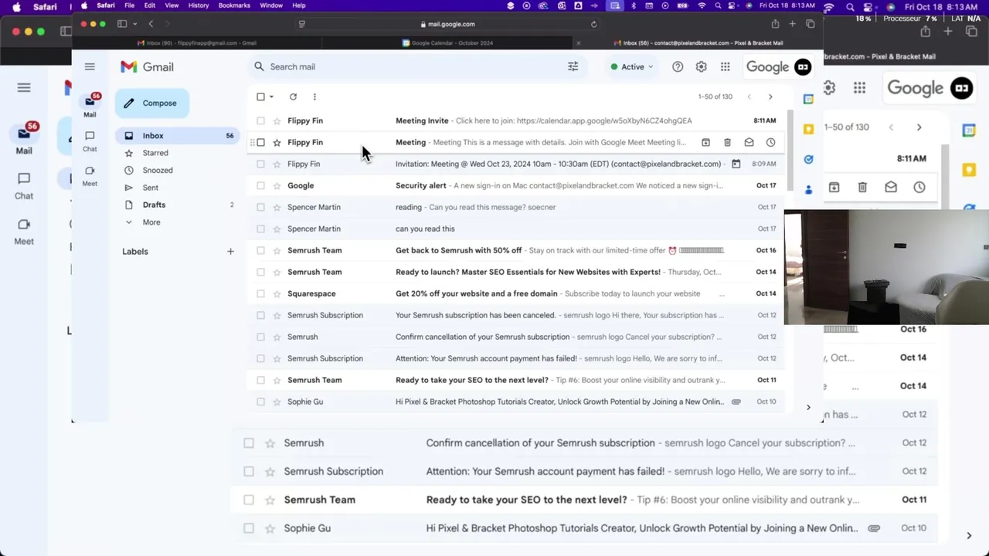Mark hovered Meeting email as unread
The width and height of the screenshot is (989, 556).
point(749,142)
